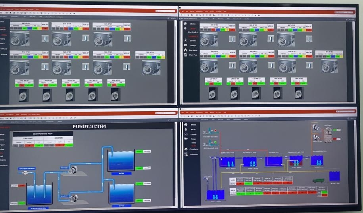Select HVAC fan icon in bottom-right screen sidebar
This screenshot has height=213, width=363.
click(x=185, y=129)
